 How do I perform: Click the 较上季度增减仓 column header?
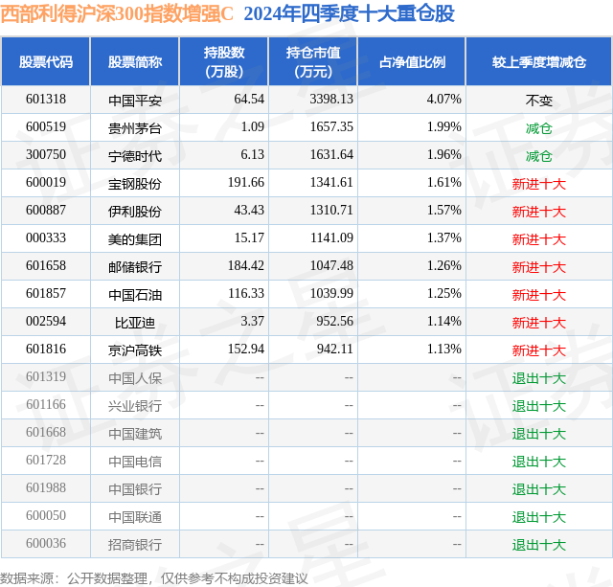[x=538, y=62]
